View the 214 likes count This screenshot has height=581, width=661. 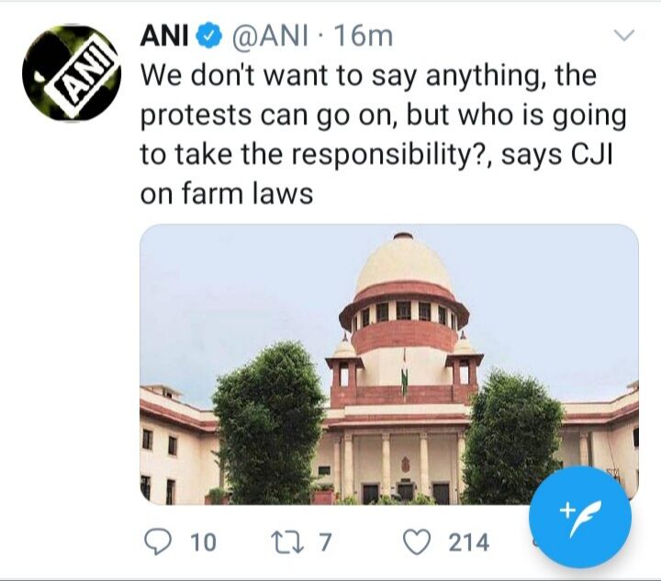coord(469,542)
